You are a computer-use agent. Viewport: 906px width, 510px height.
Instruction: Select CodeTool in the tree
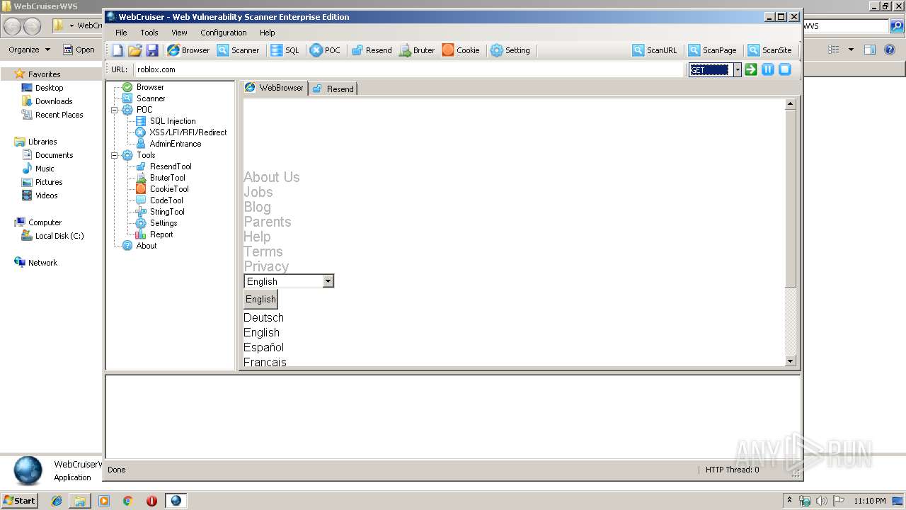click(x=166, y=200)
